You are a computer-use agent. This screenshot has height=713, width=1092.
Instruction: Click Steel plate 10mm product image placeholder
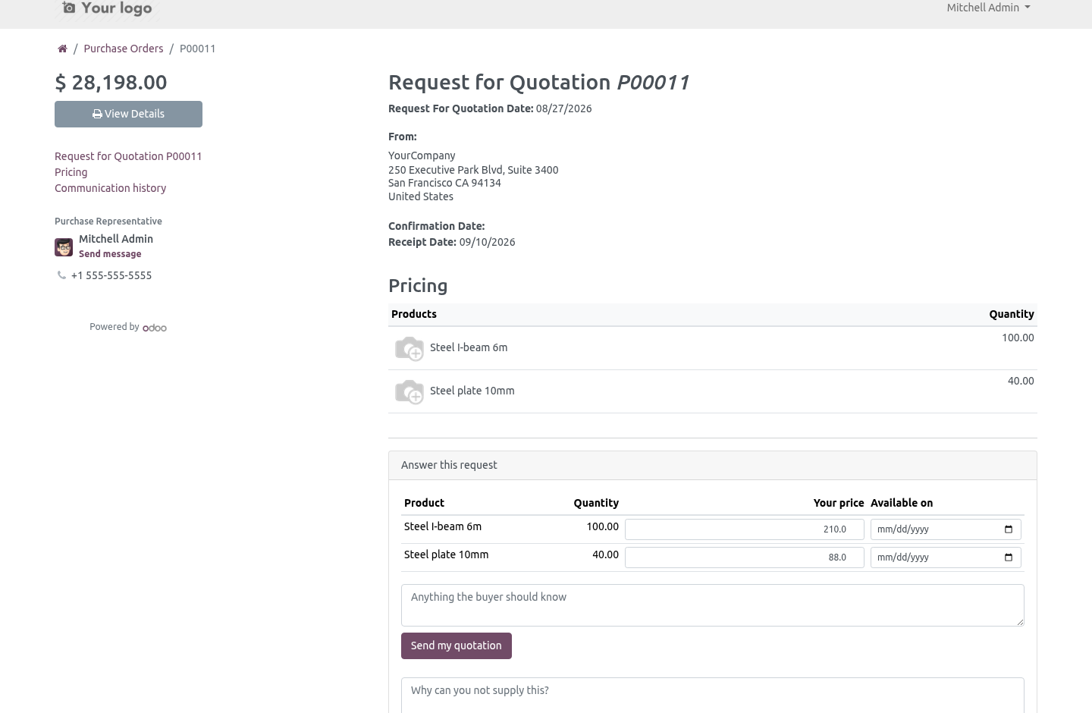point(409,391)
